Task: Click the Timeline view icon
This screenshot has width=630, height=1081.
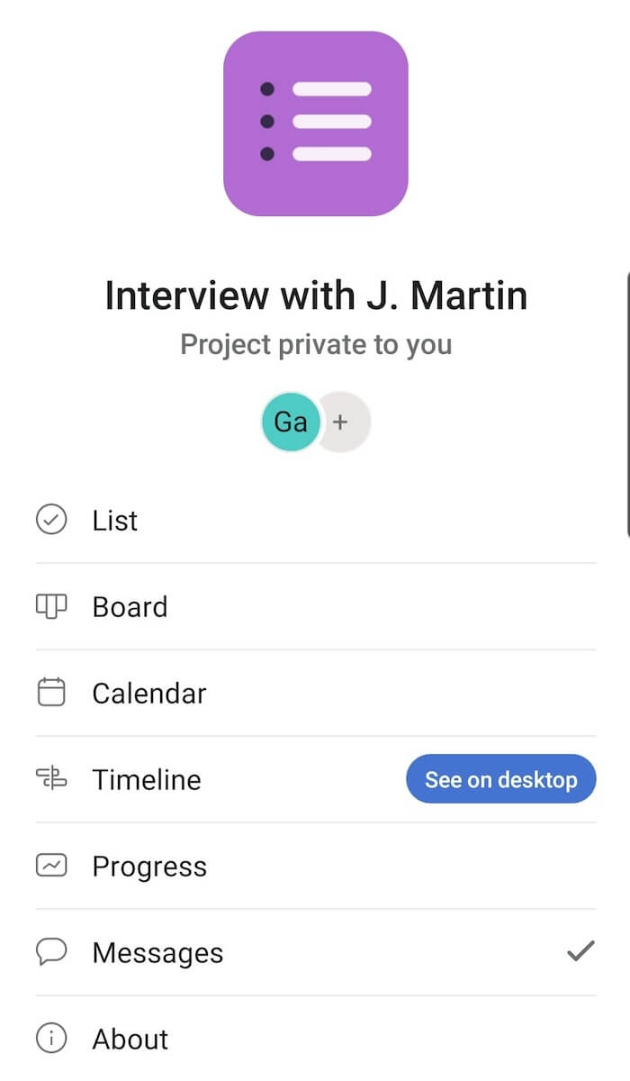Action: coord(51,779)
